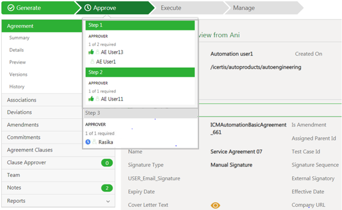
Task: Click thumbs-up icon beside AE User13
Action: (x=91, y=52)
